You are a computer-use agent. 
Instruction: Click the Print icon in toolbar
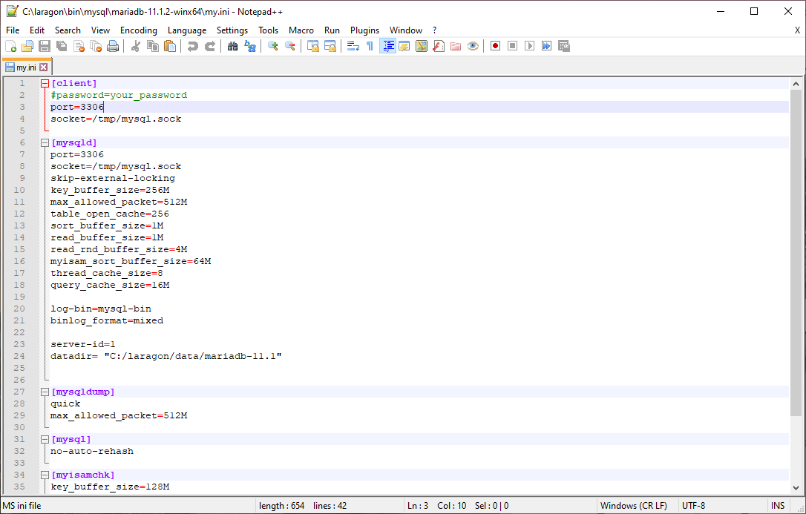pos(113,46)
